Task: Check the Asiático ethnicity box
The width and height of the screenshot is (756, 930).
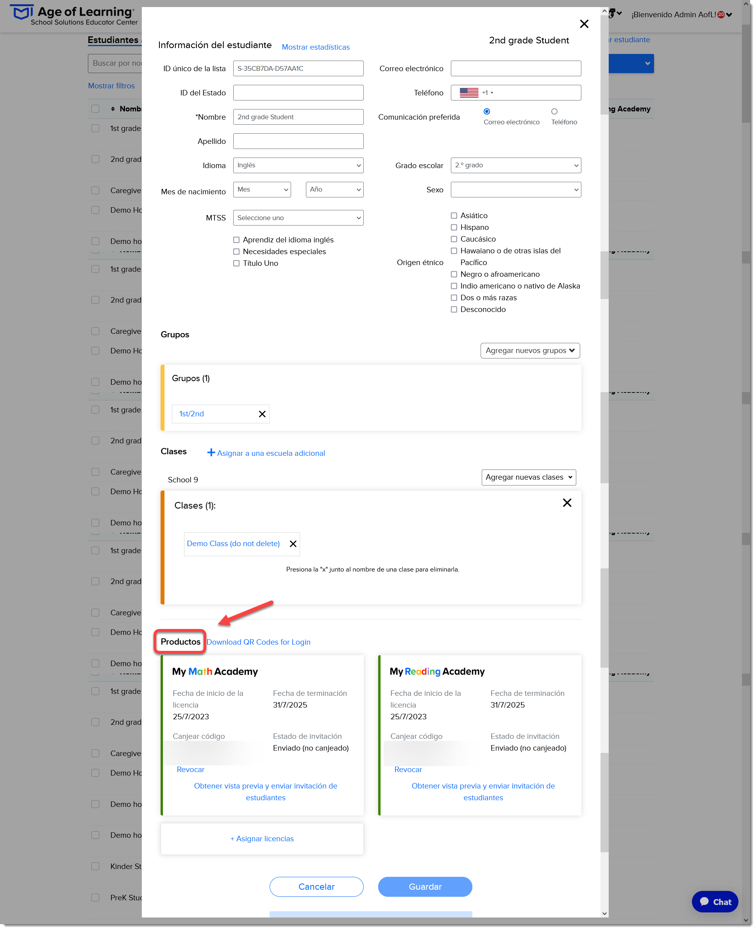Action: click(x=454, y=216)
